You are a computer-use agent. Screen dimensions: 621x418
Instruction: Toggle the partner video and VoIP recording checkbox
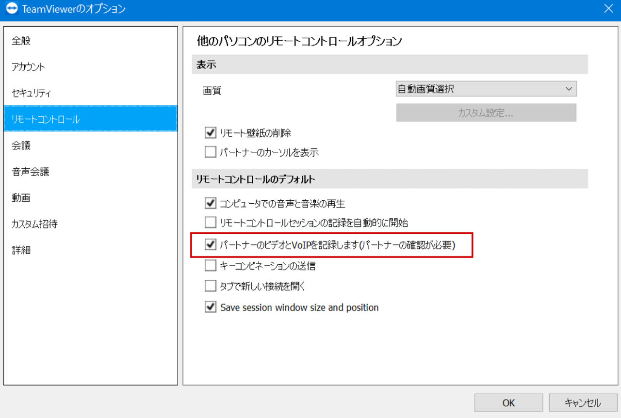[211, 245]
